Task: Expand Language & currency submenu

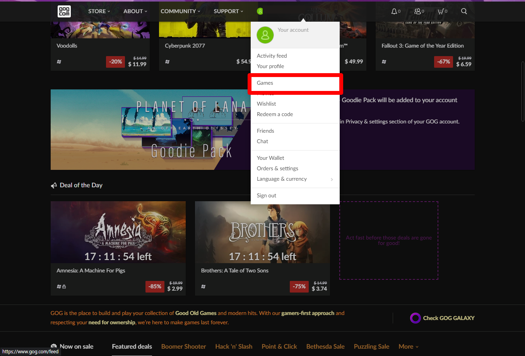Action: coord(295,179)
